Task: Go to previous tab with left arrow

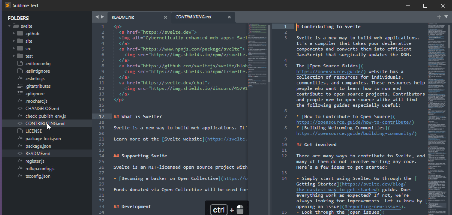Action: 97,17
